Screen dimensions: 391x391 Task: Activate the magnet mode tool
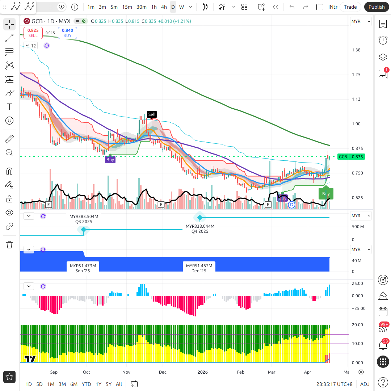(x=9, y=171)
